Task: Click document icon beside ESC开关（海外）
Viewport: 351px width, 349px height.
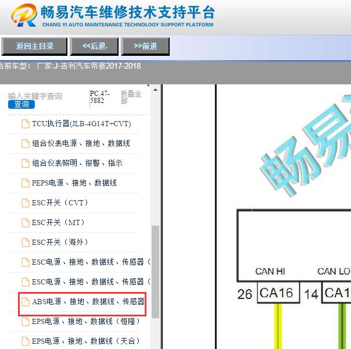Action: (x=26, y=243)
